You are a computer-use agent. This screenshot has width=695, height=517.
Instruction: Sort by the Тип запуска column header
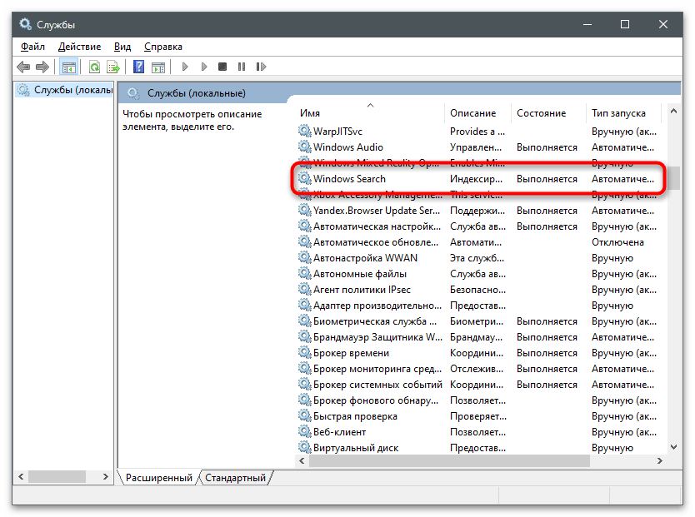[618, 113]
